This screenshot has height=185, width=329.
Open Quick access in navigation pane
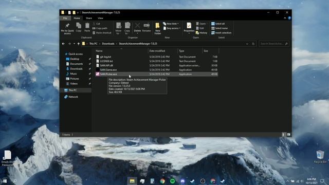[76, 54]
